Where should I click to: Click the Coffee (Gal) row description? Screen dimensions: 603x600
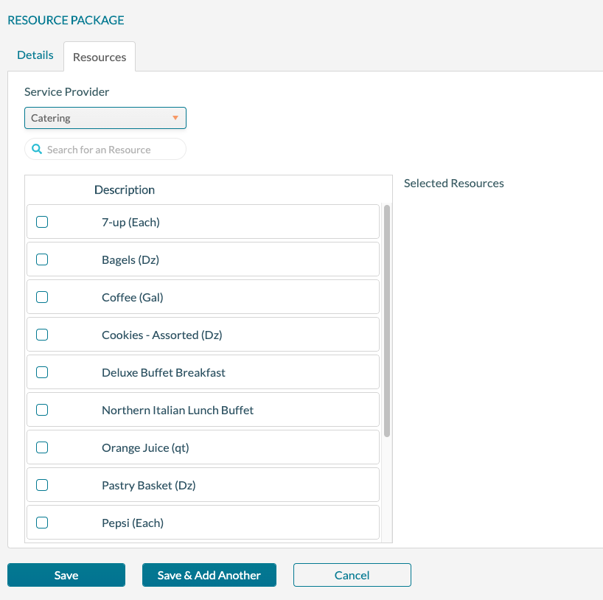pyautogui.click(x=132, y=296)
